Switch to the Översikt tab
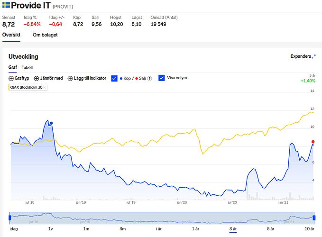Image resolution: width=322 pixels, height=237 pixels. (x=11, y=35)
